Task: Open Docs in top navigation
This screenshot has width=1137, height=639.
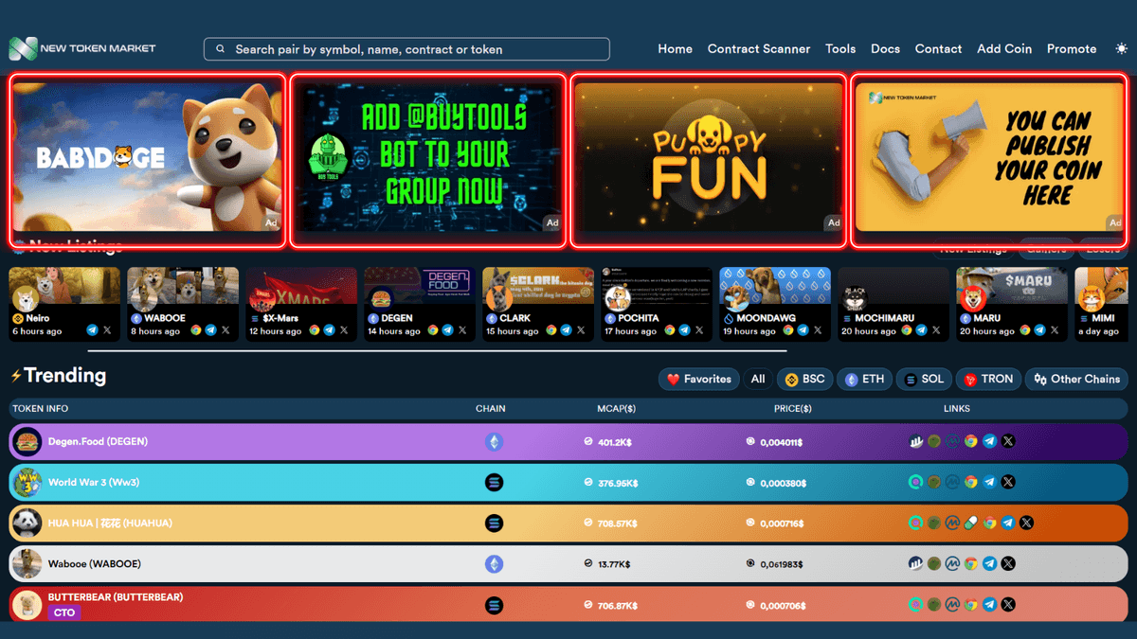Action: pos(885,49)
